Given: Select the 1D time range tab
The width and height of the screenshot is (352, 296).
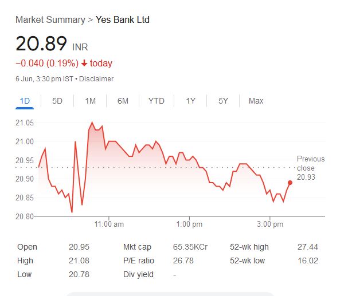Looking at the screenshot, I should tap(25, 101).
